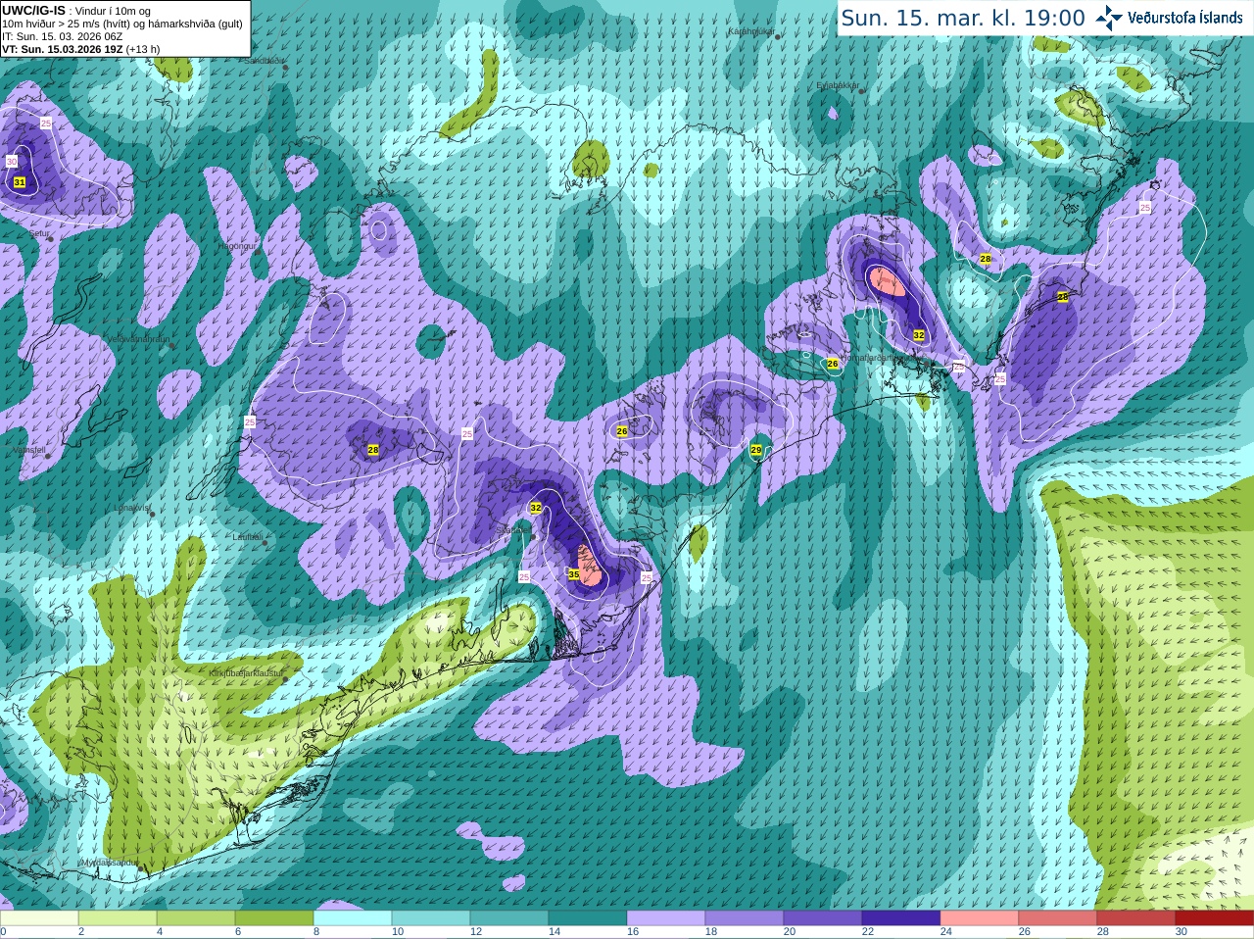Viewport: 1254px width, 939px height.
Task: Click the legend swatch between 28 and 30
Action: pyautogui.click(x=1136, y=918)
